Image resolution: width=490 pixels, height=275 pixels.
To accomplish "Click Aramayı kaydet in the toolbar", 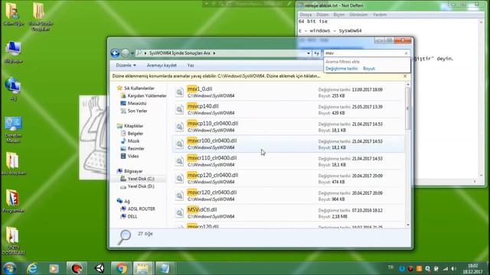I will point(162,66).
